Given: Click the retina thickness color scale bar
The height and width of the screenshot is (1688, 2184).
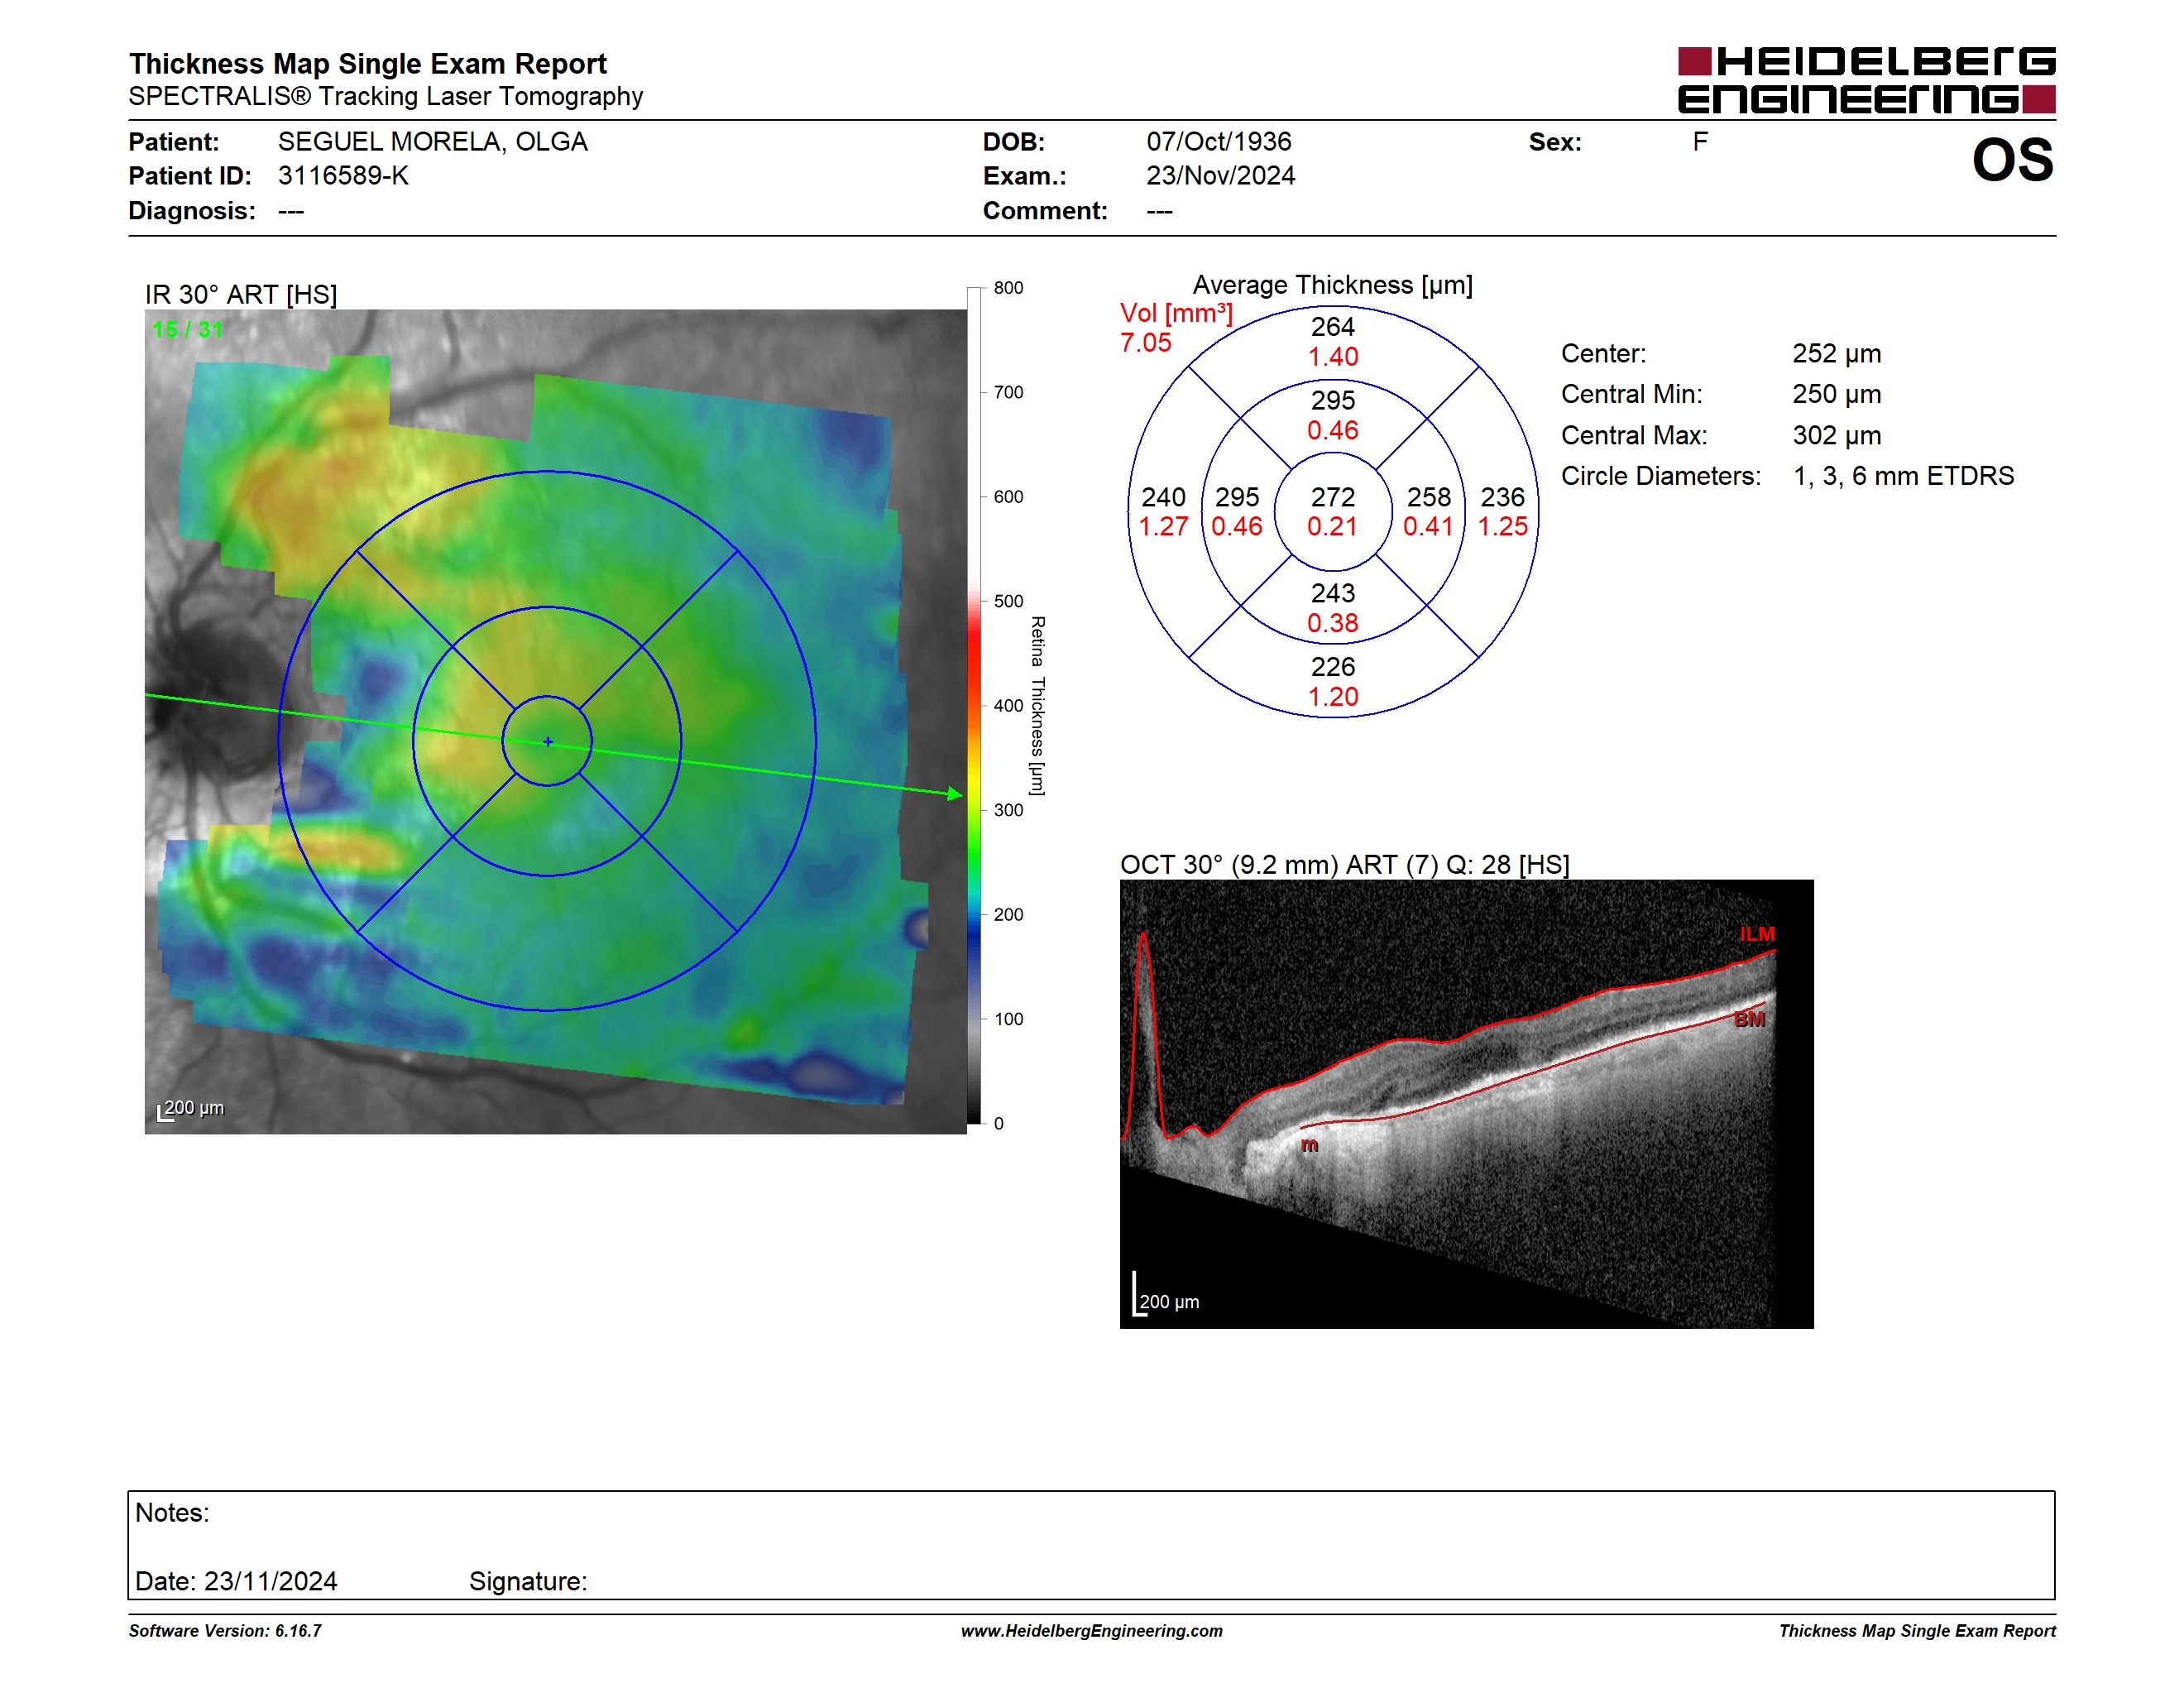Looking at the screenshot, I should point(973,706).
